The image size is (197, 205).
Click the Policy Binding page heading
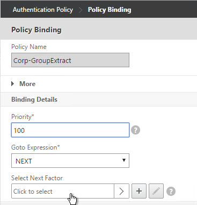[x=37, y=30]
